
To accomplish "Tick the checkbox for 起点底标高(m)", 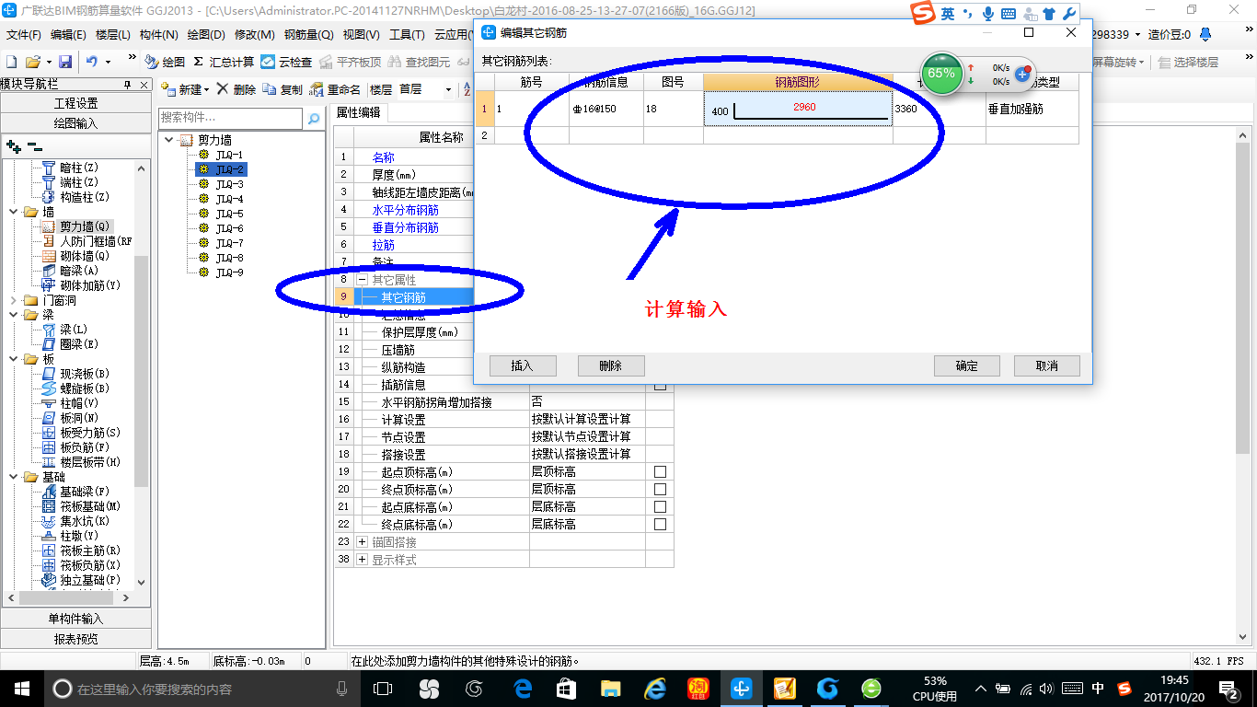I will click(x=660, y=506).
